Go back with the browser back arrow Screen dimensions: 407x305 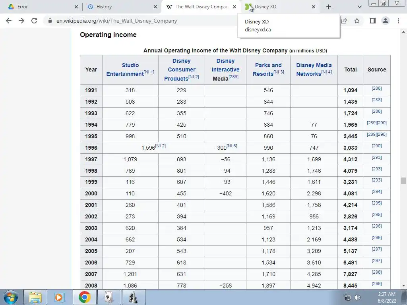point(9,21)
